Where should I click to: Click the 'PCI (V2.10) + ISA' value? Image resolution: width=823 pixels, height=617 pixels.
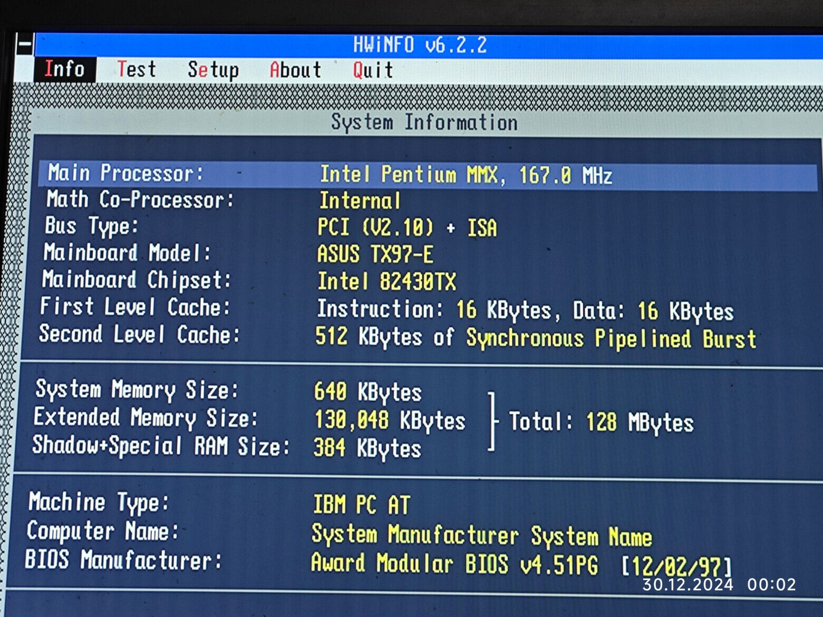click(x=407, y=228)
